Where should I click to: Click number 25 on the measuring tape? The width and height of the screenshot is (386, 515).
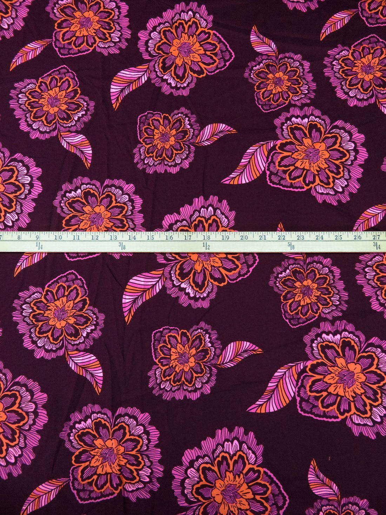[338, 237]
